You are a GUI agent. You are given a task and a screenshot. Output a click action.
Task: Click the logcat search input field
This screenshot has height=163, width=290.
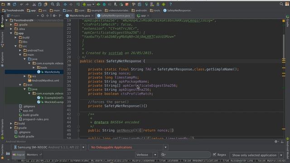pos(185,155)
